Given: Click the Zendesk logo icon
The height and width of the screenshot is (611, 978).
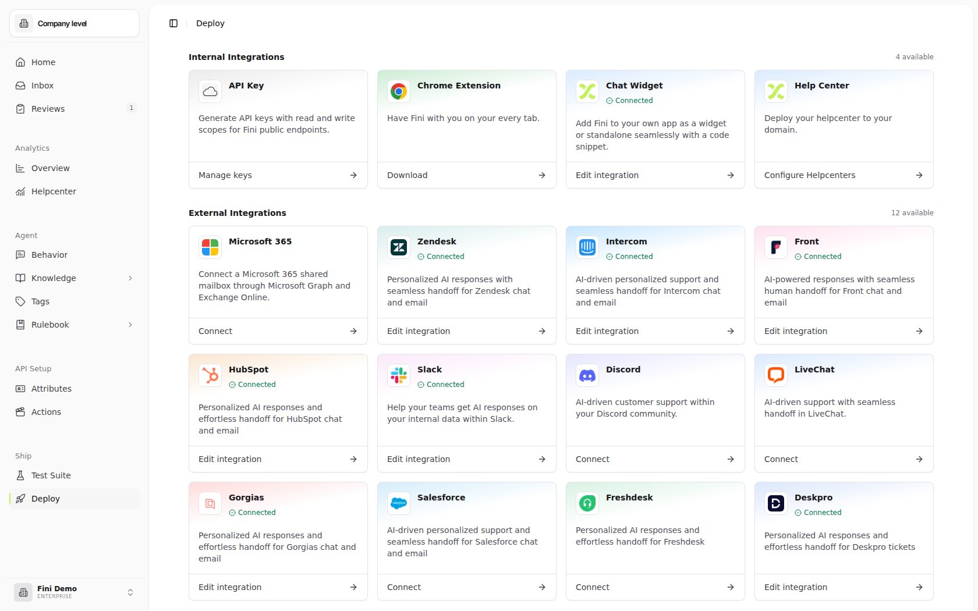Looking at the screenshot, I should pyautogui.click(x=399, y=247).
